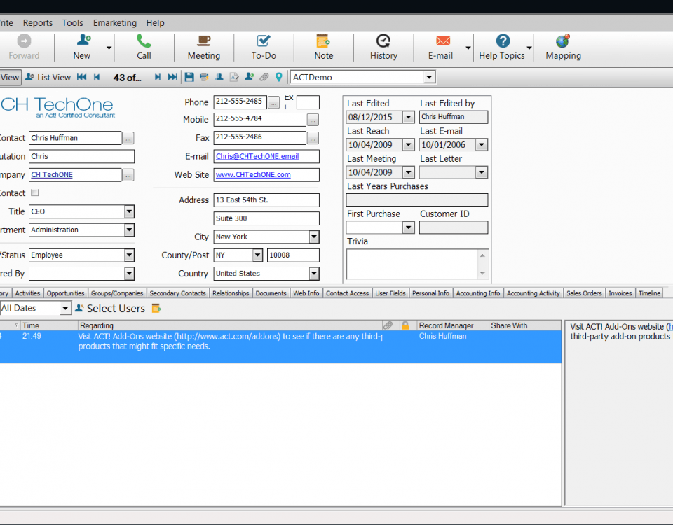Toggle the Contact checkbox under Company

click(35, 193)
